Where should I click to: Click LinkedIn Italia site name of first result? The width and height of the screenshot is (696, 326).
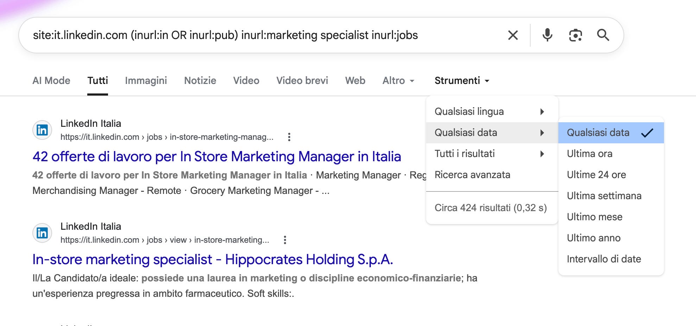[x=91, y=124]
